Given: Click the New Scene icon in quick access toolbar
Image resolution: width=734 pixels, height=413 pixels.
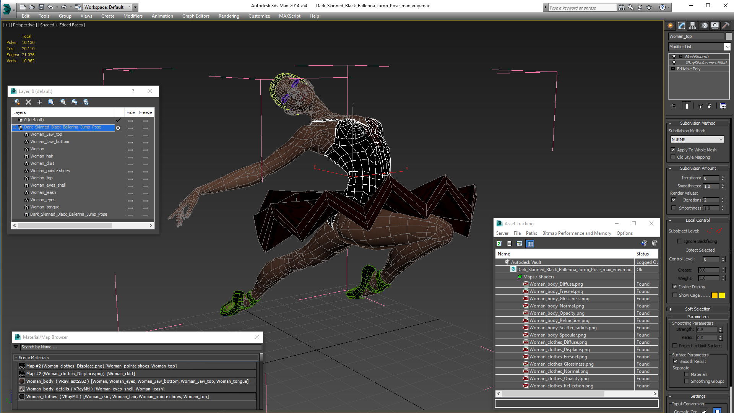Looking at the screenshot, I should click(23, 7).
